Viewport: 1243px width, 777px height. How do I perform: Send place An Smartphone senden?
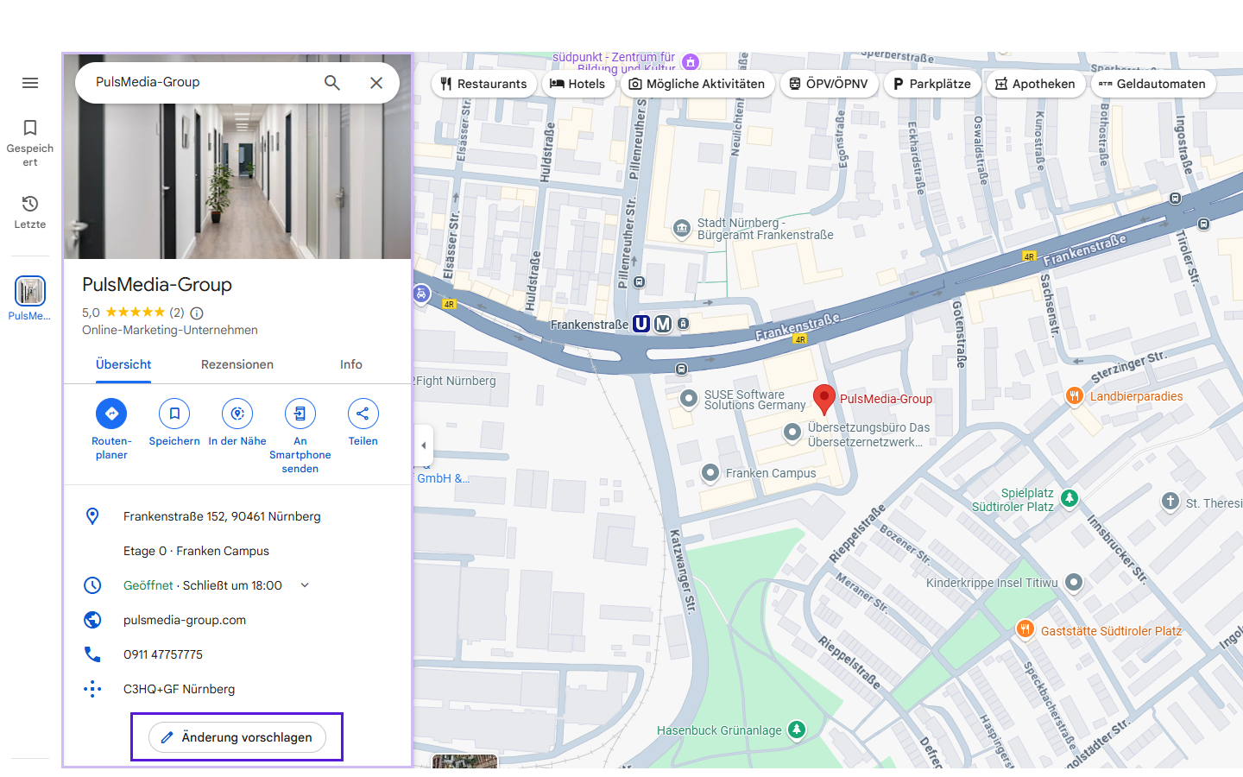coord(300,414)
